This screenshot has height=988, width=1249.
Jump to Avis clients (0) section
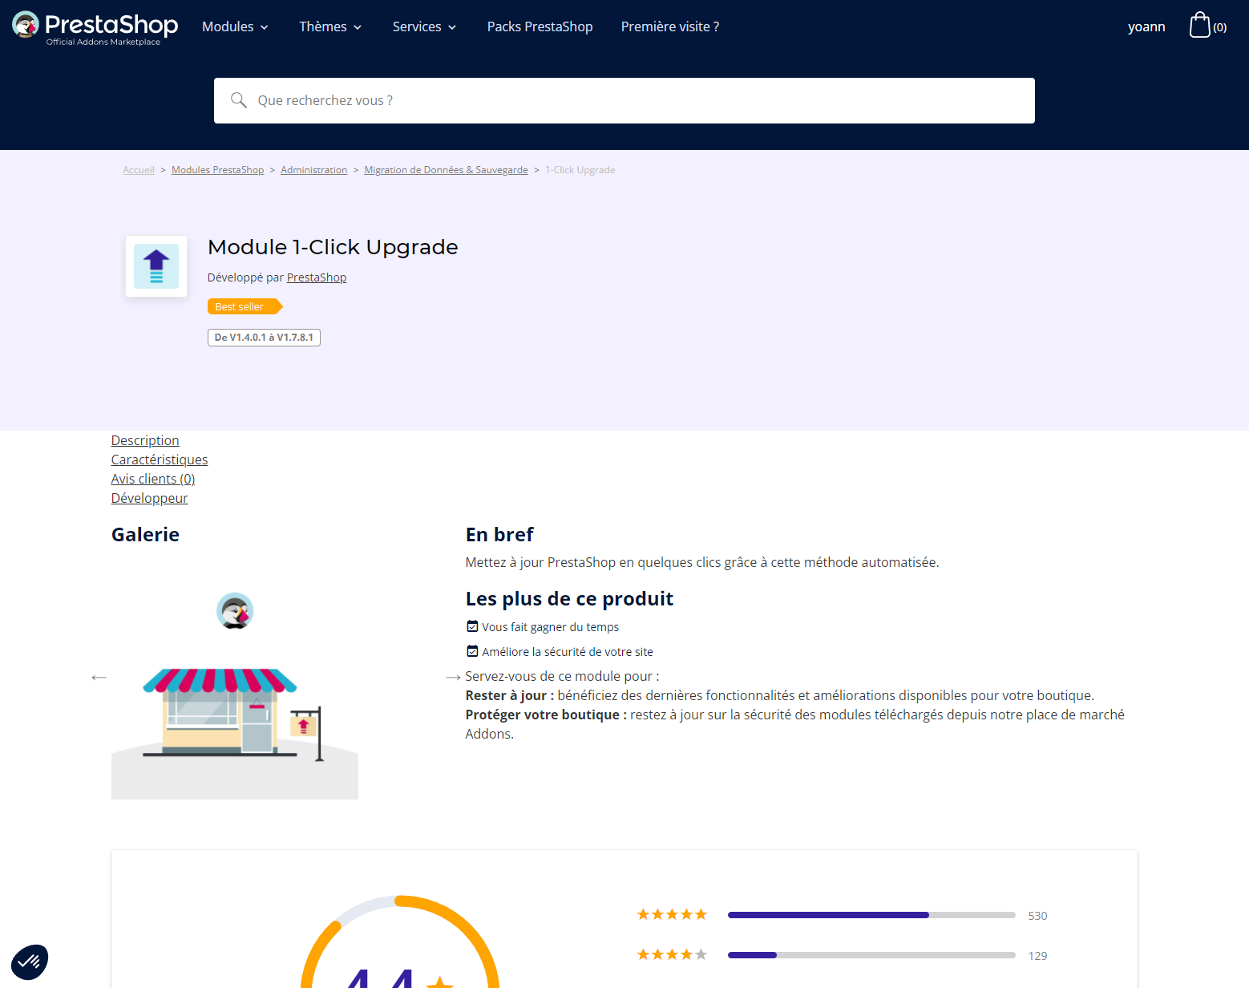point(153,479)
